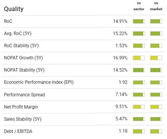
Task: Select the 16.99% NOPAT Growth value
Action: [120, 58]
